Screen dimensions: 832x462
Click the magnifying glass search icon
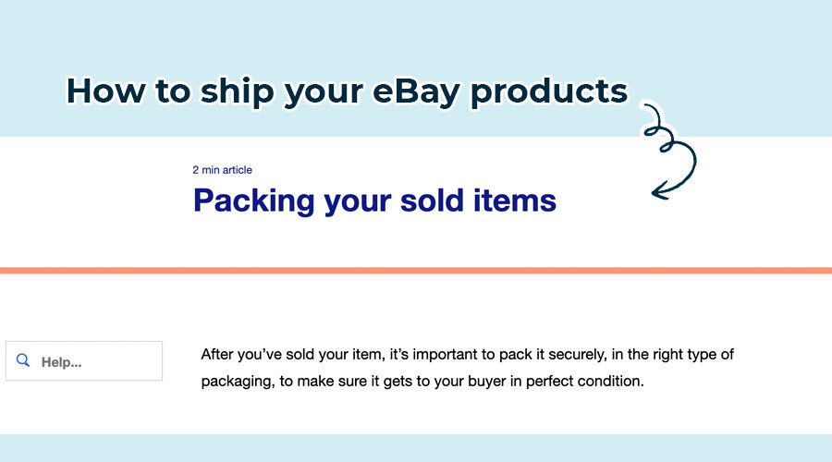[24, 361]
